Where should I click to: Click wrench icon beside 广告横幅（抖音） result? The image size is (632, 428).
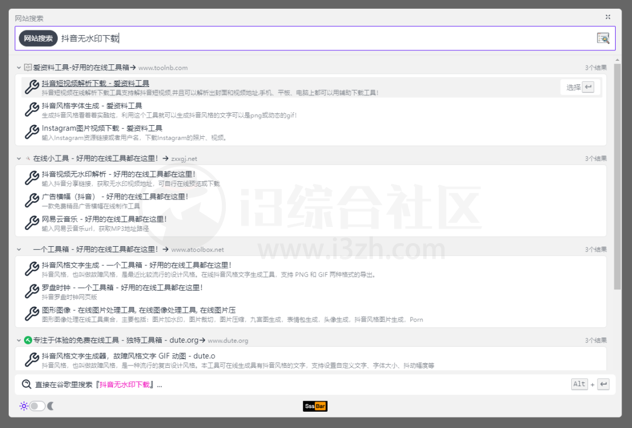[32, 201]
